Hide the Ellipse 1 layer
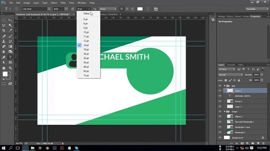The height and width of the screenshot is (151, 270). tap(220, 117)
